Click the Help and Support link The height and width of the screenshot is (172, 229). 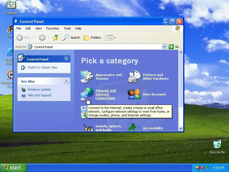click(x=40, y=95)
